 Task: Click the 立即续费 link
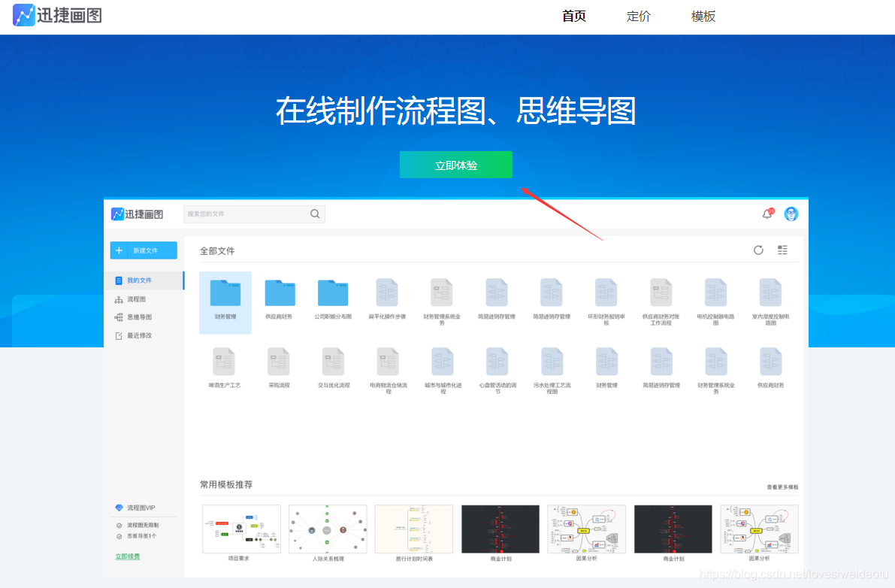(127, 556)
